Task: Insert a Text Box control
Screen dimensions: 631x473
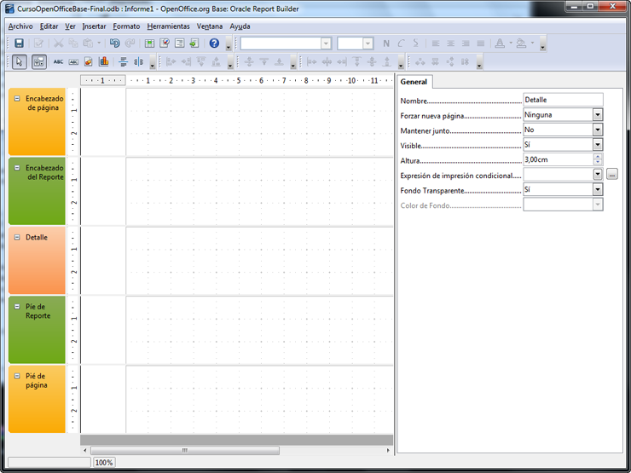Action: [73, 61]
